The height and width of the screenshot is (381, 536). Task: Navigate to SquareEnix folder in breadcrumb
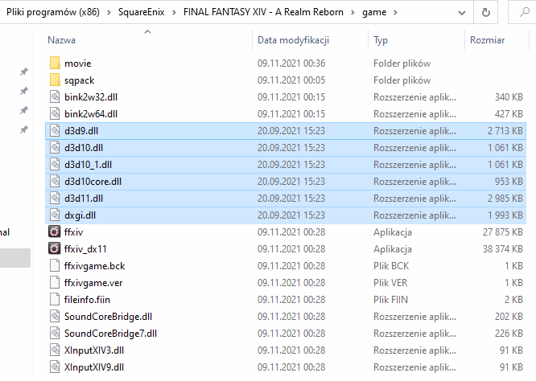coord(145,12)
